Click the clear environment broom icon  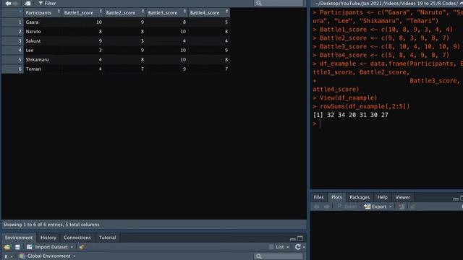coord(82,247)
